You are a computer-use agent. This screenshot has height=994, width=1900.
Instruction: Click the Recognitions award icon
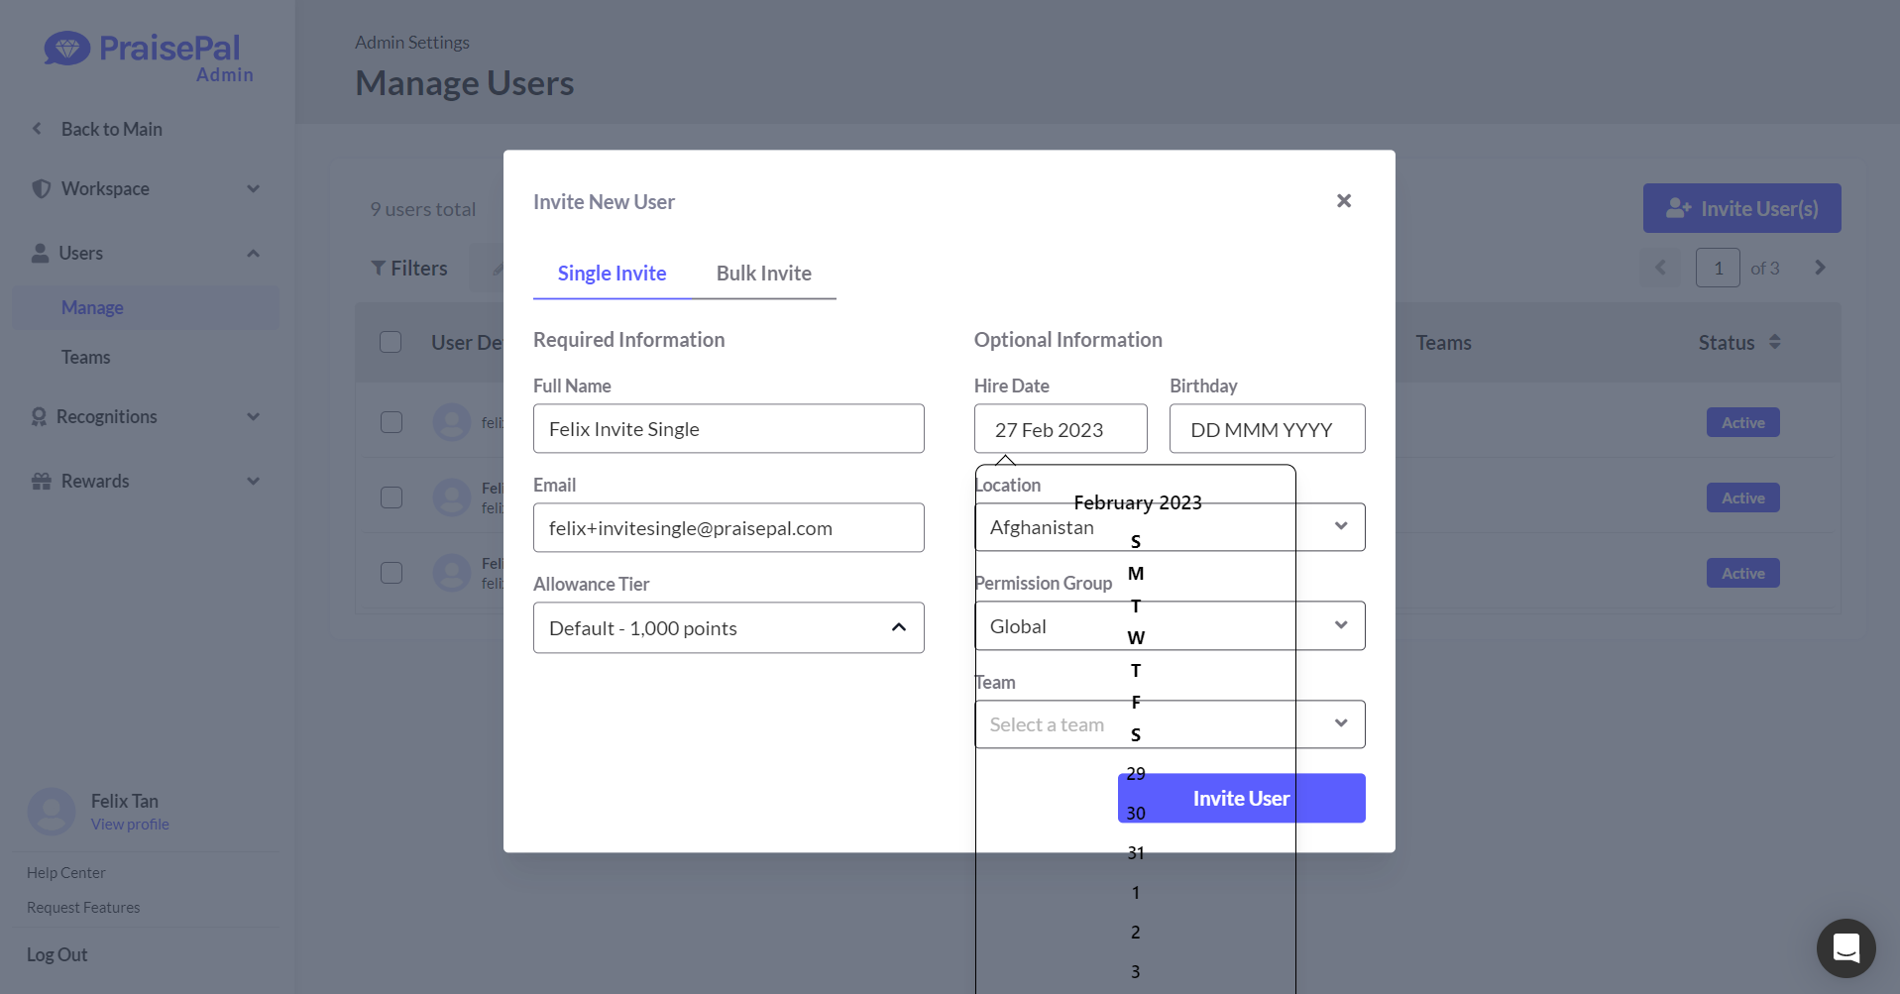[39, 417]
